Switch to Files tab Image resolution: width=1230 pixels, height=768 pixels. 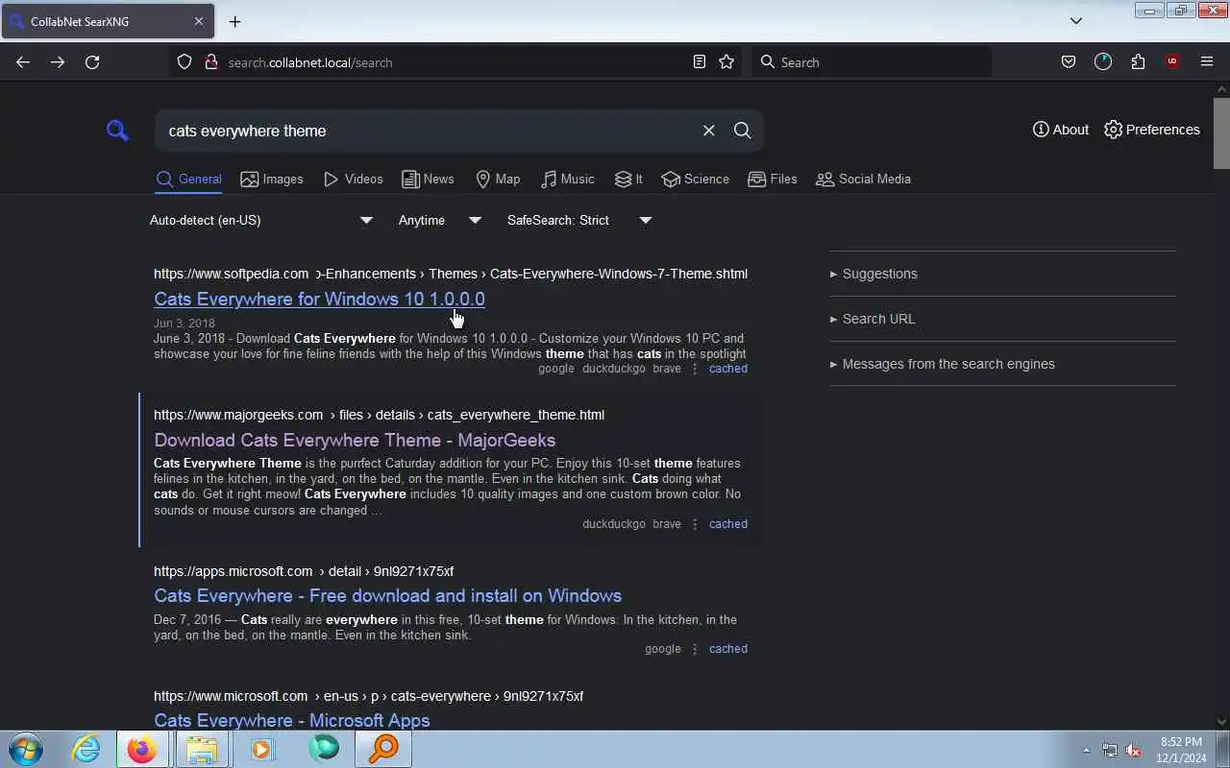click(773, 180)
